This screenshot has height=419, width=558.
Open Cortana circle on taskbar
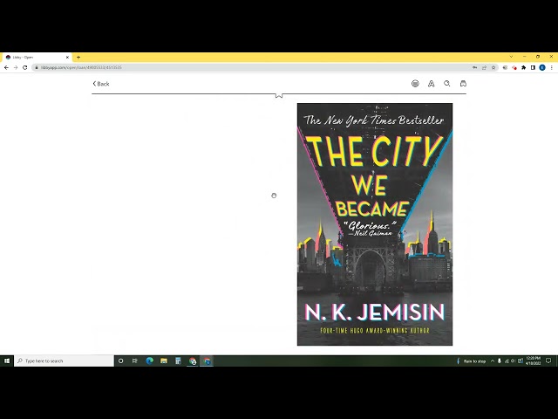pyautogui.click(x=120, y=361)
